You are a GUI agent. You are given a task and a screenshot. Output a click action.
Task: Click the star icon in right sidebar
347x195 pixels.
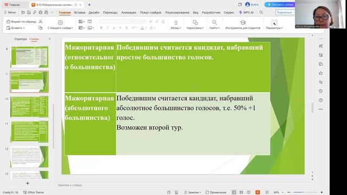pos(320,73)
